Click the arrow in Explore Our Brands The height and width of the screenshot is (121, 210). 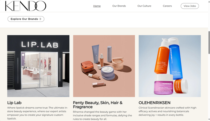coord(40,19)
